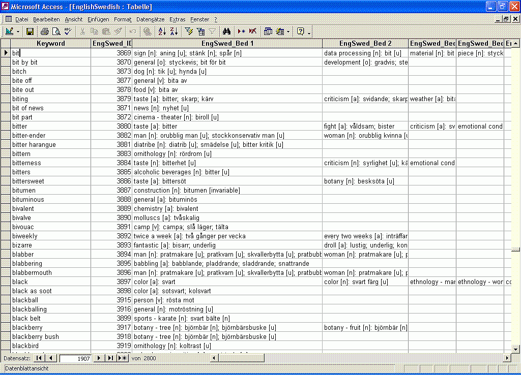Go to the next record
Viewport: 521px width, 375px height.
(x=98, y=358)
